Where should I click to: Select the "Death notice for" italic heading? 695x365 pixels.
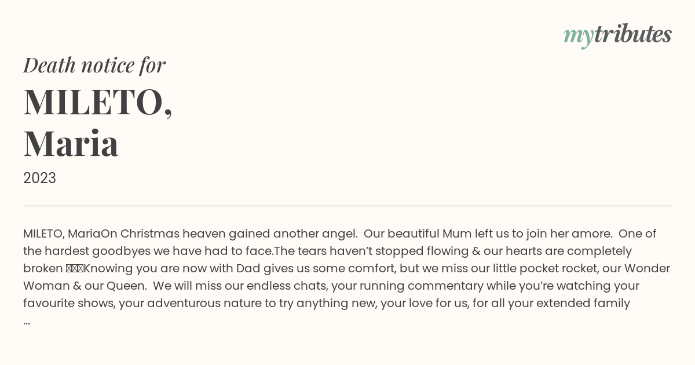click(94, 65)
